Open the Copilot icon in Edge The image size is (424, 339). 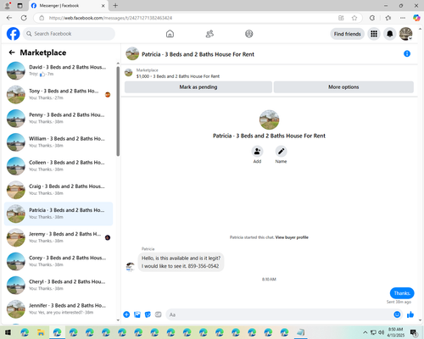(416, 18)
